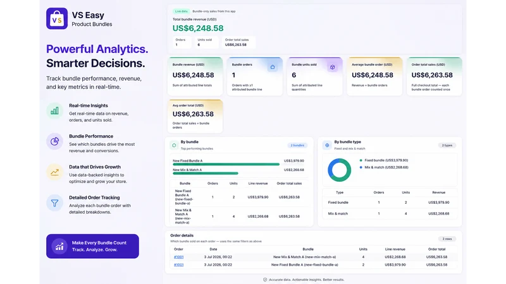Click the 2 types badge
Image resolution: width=506 pixels, height=284 pixels.
(447, 145)
